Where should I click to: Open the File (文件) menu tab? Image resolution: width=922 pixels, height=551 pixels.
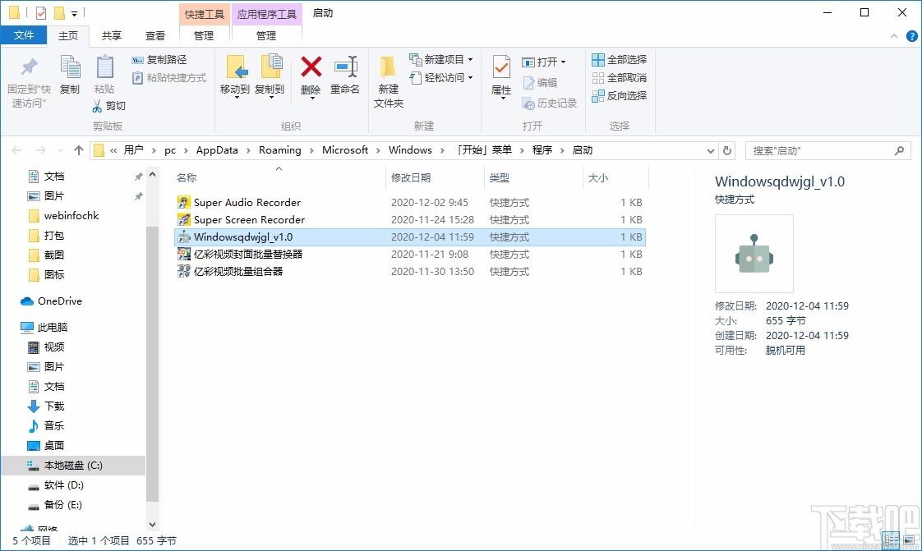pos(24,35)
